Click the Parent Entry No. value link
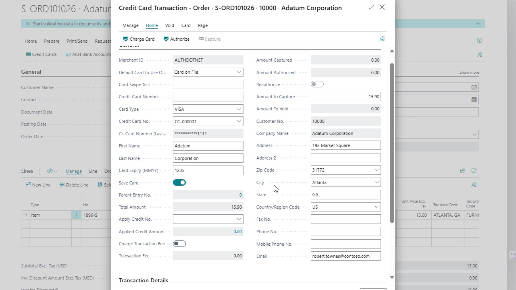This screenshot has height=290, width=516. point(240,195)
